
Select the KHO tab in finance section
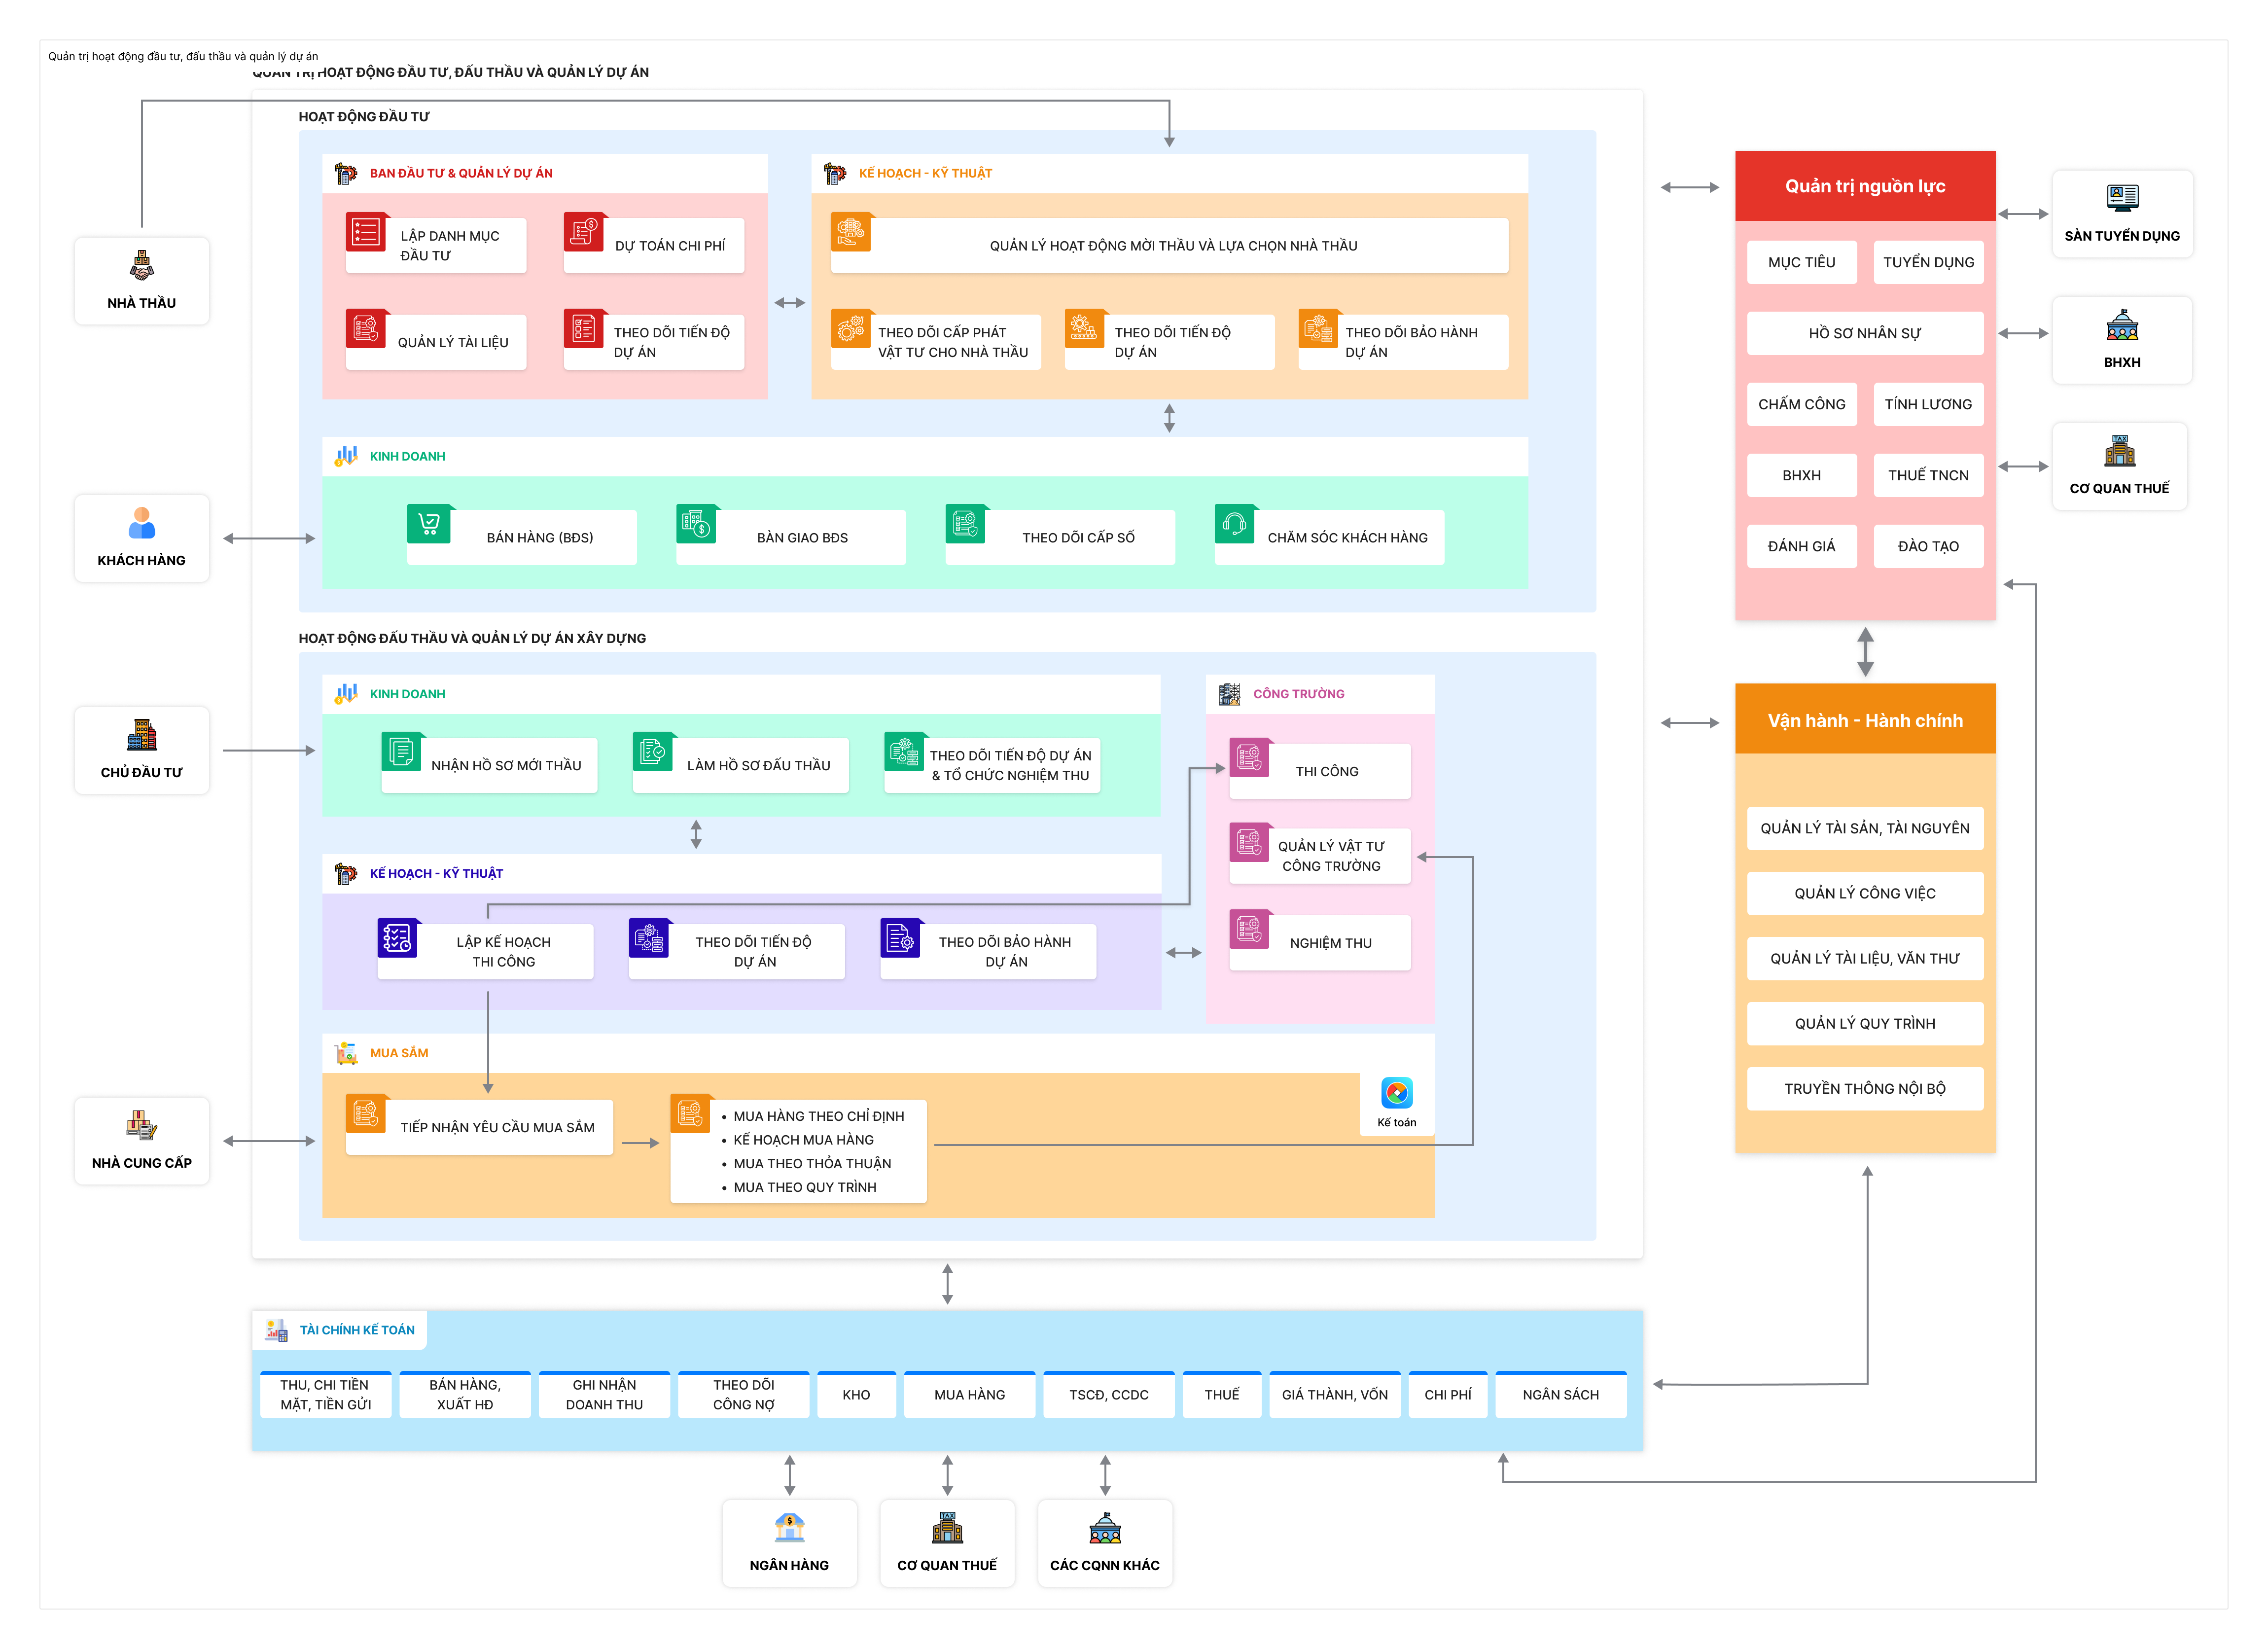(856, 1394)
